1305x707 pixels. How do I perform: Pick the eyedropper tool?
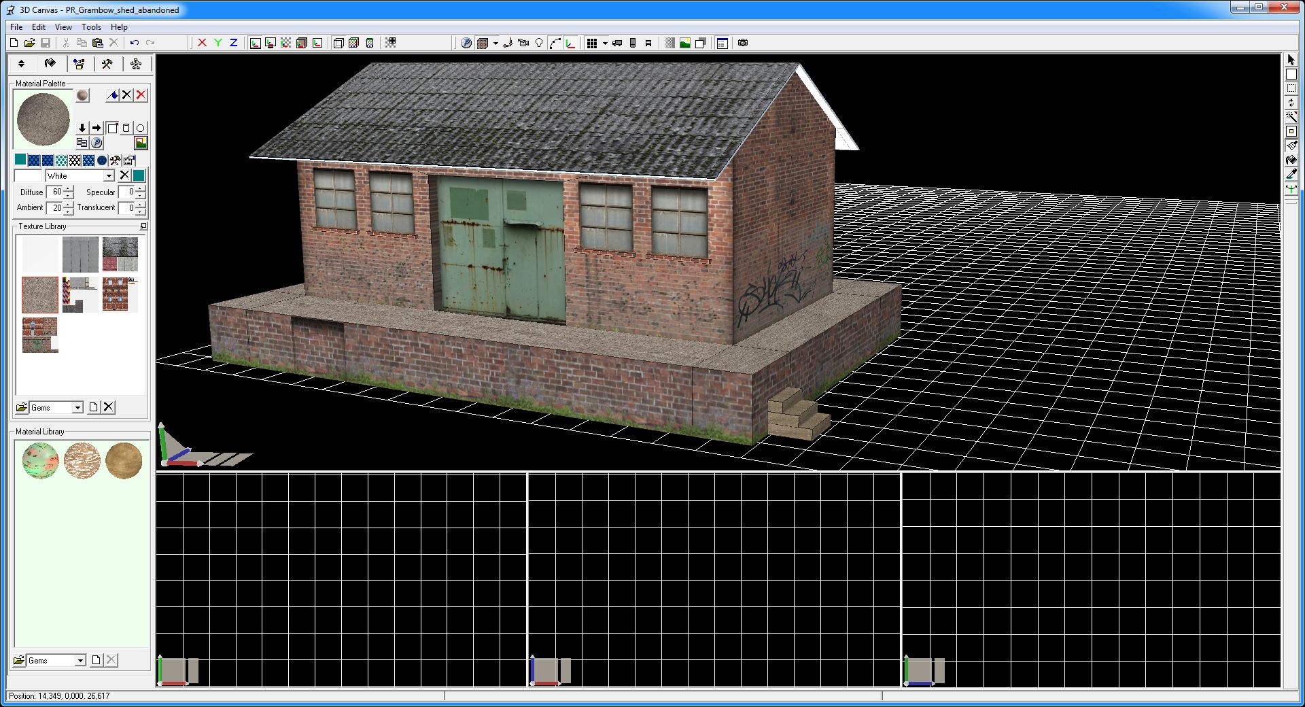point(1291,175)
